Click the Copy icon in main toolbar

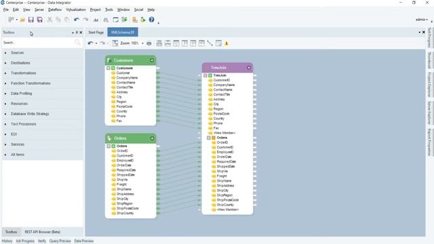pyautogui.click(x=58, y=20)
